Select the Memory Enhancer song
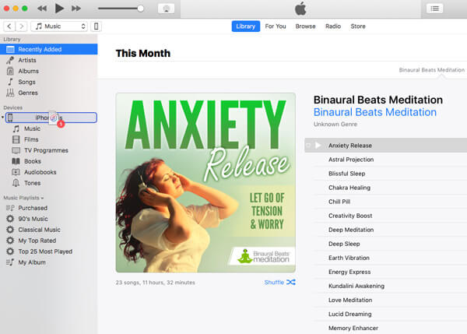Screen dimensions: 467x334 [390, 328]
